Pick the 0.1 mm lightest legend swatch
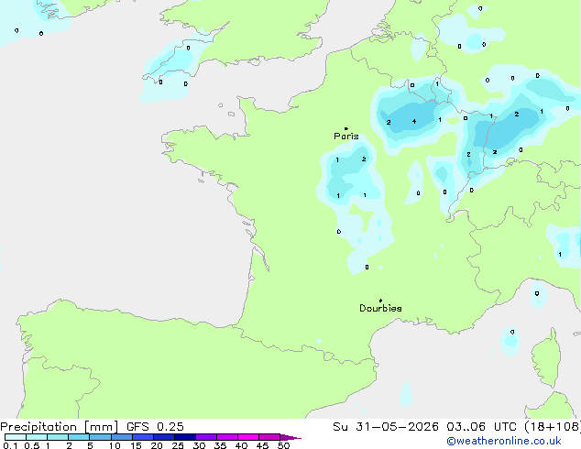Image resolution: width=581 pixels, height=449 pixels. click(16, 437)
